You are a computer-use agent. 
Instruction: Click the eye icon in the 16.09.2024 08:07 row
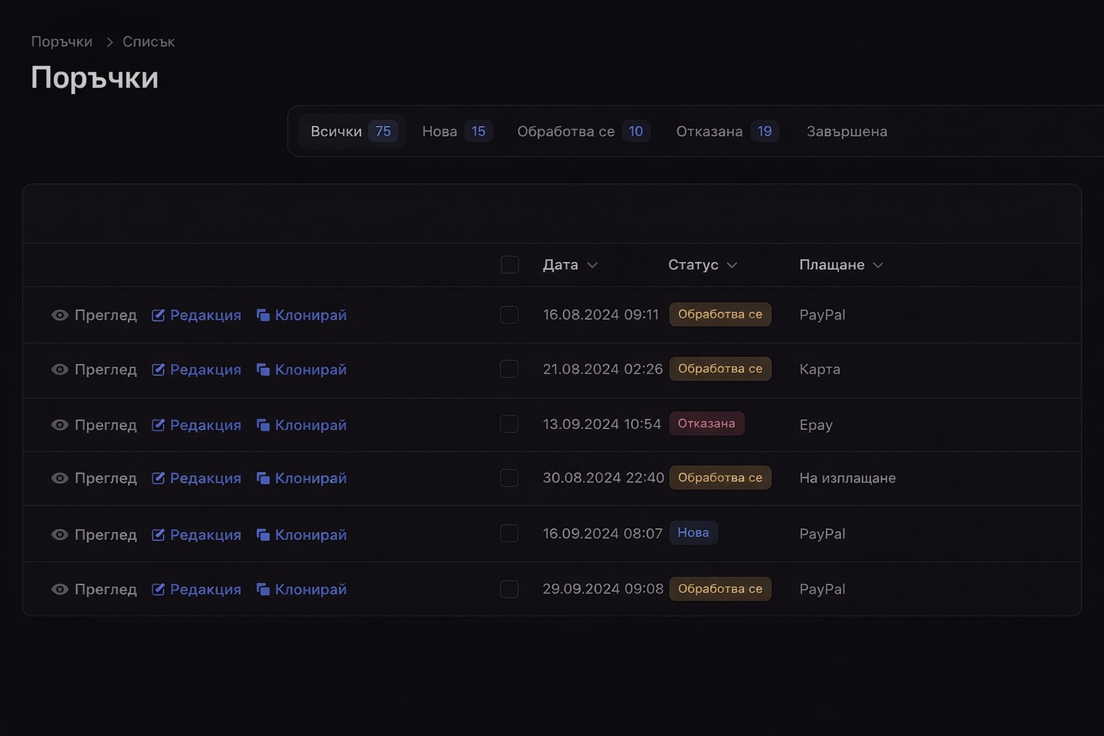point(60,535)
